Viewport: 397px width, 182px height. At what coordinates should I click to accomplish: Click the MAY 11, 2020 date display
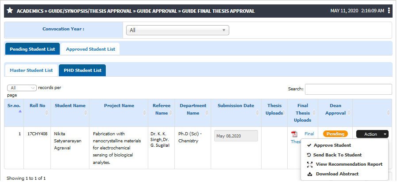[x=344, y=11]
